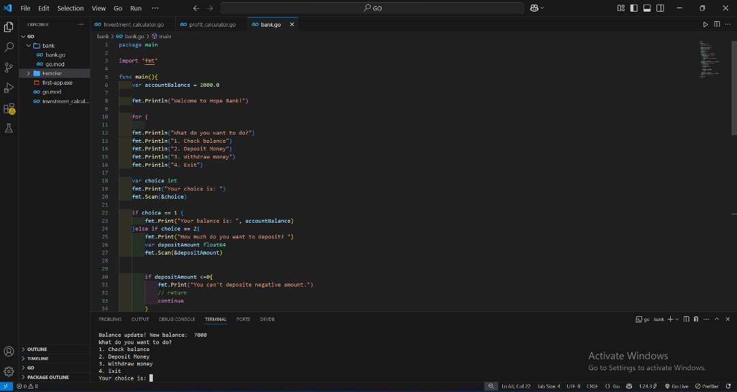Start Go Live server
The width and height of the screenshot is (737, 392).
point(676,387)
